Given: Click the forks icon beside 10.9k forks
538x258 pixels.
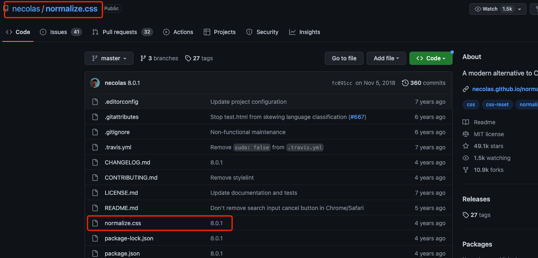Looking at the screenshot, I should (466, 170).
